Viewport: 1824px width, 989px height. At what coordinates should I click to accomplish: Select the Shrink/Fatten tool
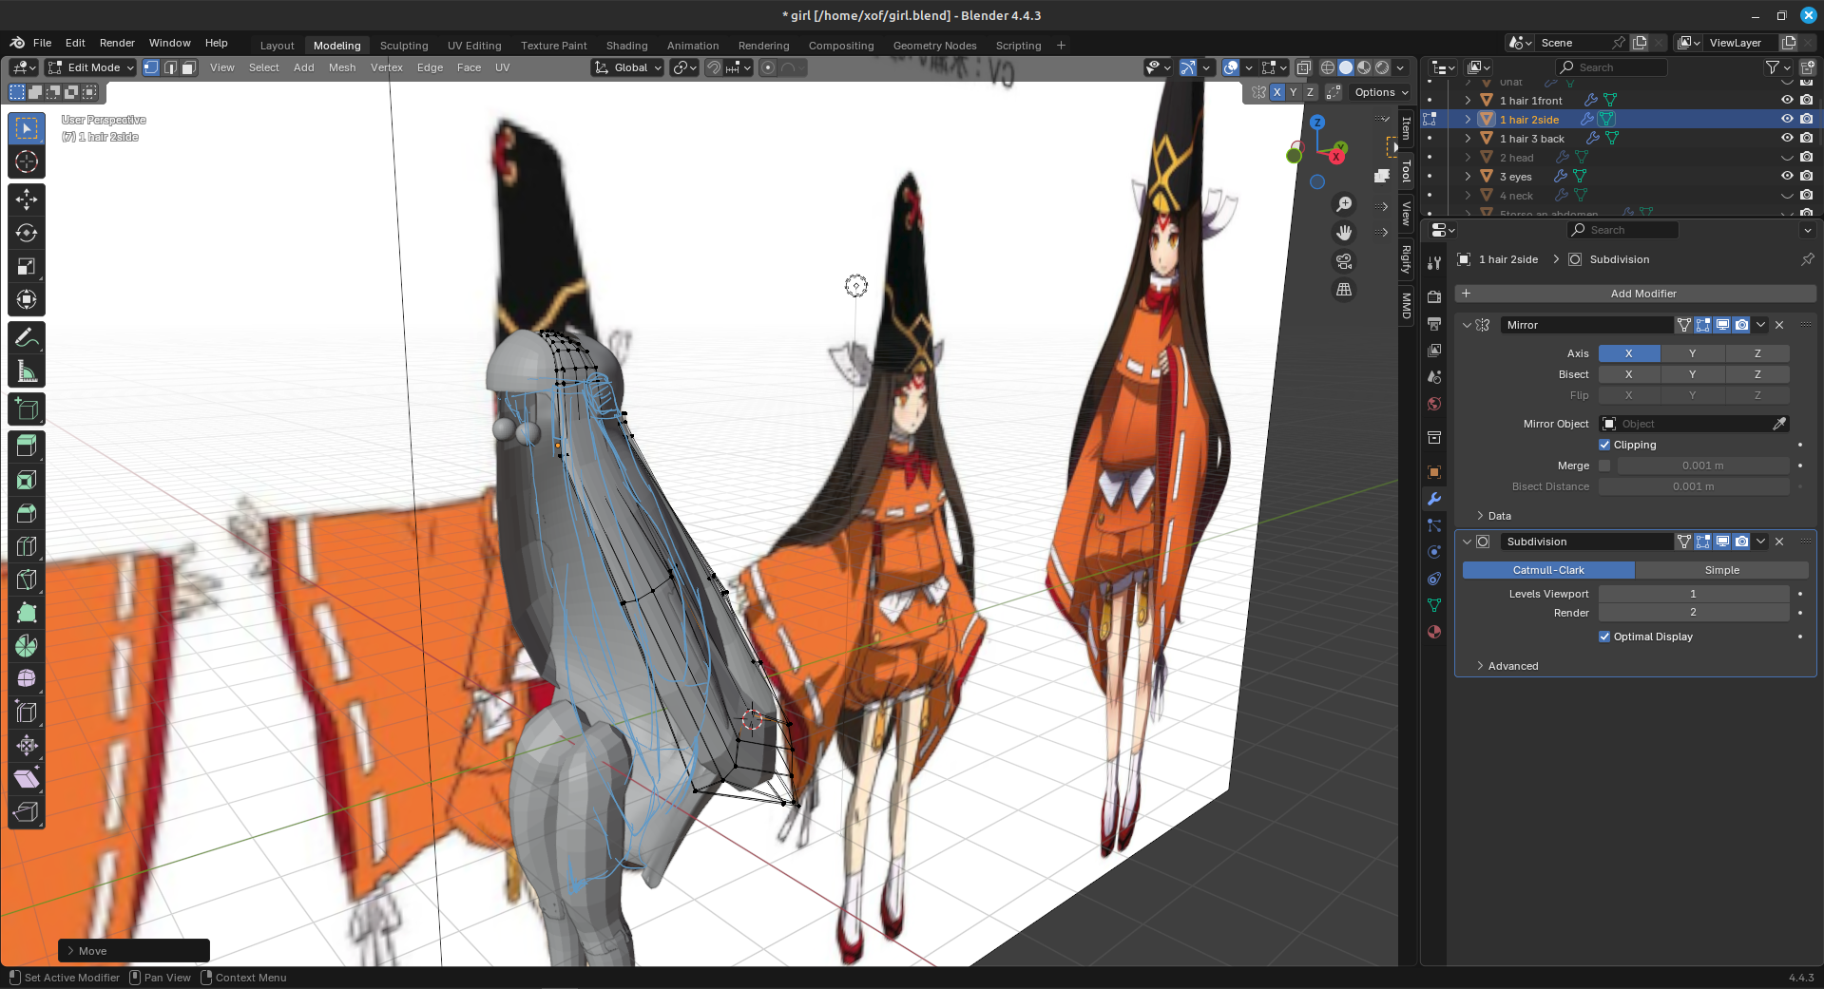coord(27,745)
